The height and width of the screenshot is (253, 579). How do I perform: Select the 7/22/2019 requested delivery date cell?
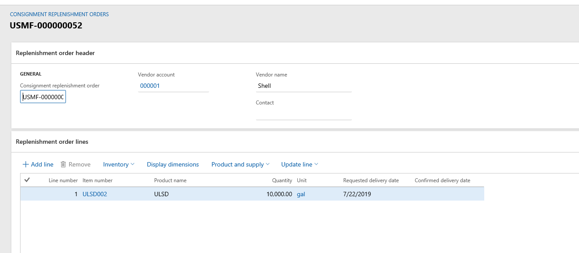[357, 194]
